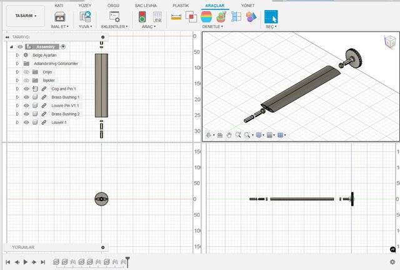Select the Pan hand tool in navigation bar
400x270 pixels.
point(229,135)
